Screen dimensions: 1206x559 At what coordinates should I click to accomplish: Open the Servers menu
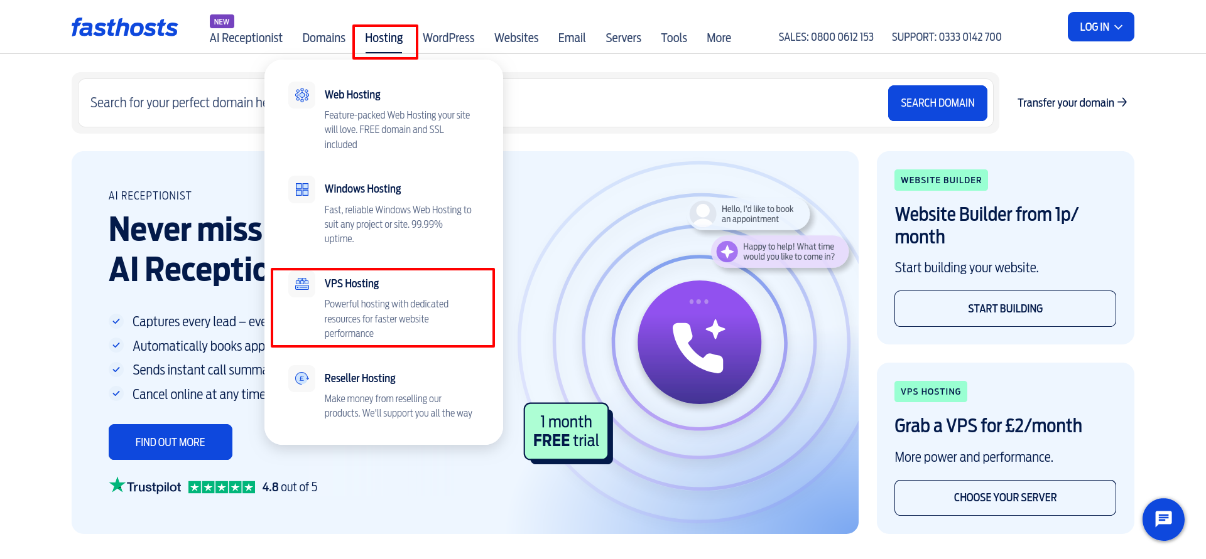pyautogui.click(x=623, y=38)
